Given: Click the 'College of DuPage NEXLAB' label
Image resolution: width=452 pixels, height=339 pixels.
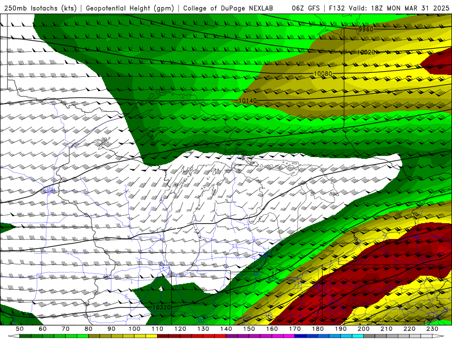Looking at the screenshot, I should 228,8.
